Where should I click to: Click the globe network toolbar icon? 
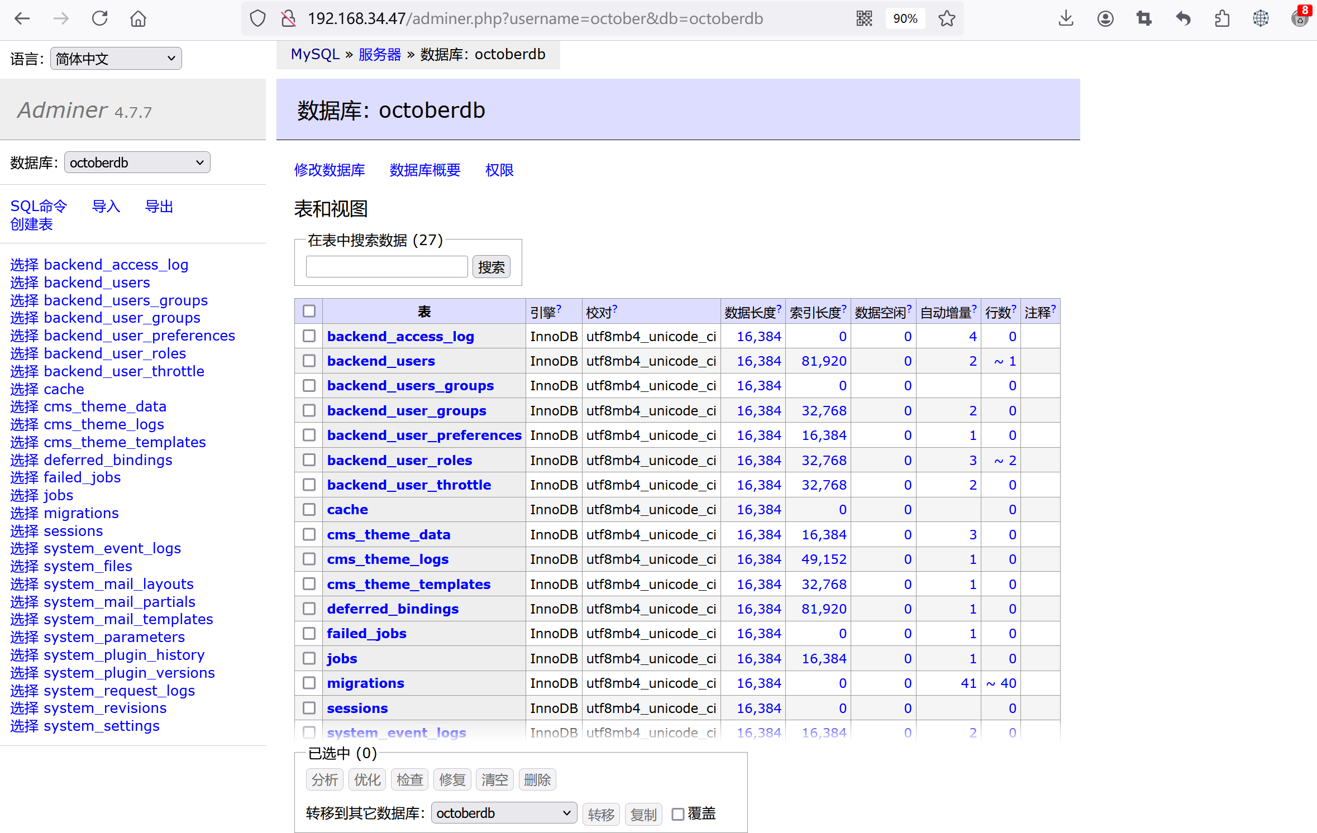(1261, 18)
